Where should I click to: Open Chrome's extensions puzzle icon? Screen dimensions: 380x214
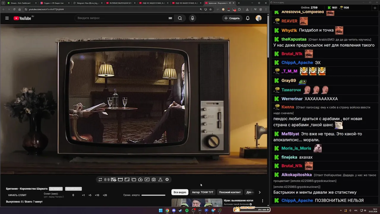[x=239, y=9]
